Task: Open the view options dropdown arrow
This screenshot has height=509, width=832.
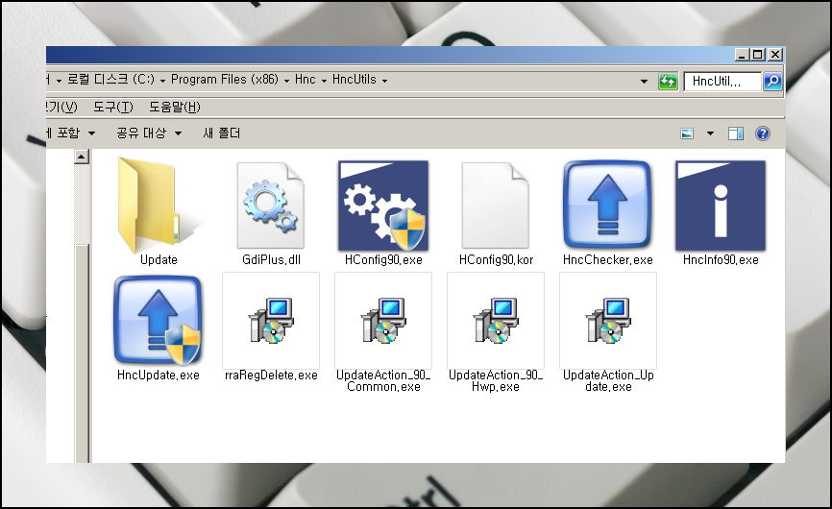Action: coord(710,133)
